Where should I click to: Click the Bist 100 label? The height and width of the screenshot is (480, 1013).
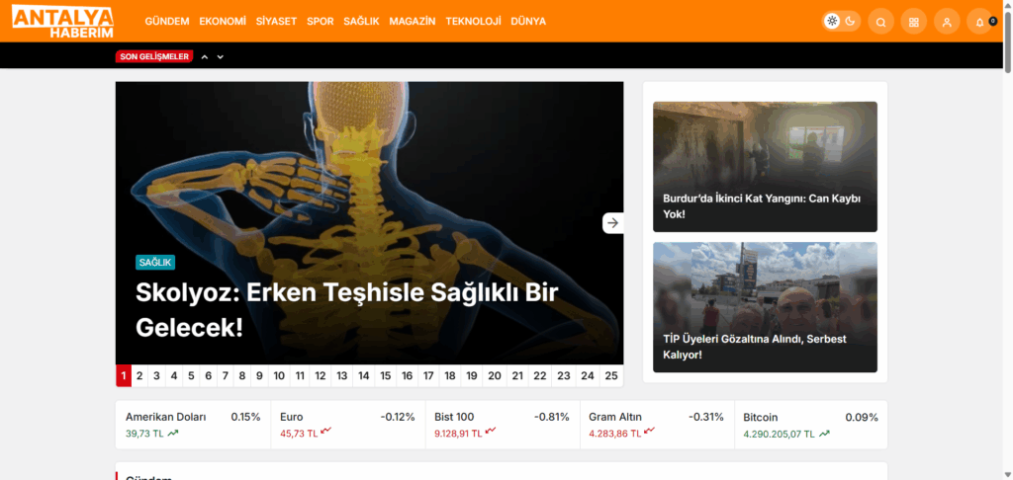tap(454, 417)
